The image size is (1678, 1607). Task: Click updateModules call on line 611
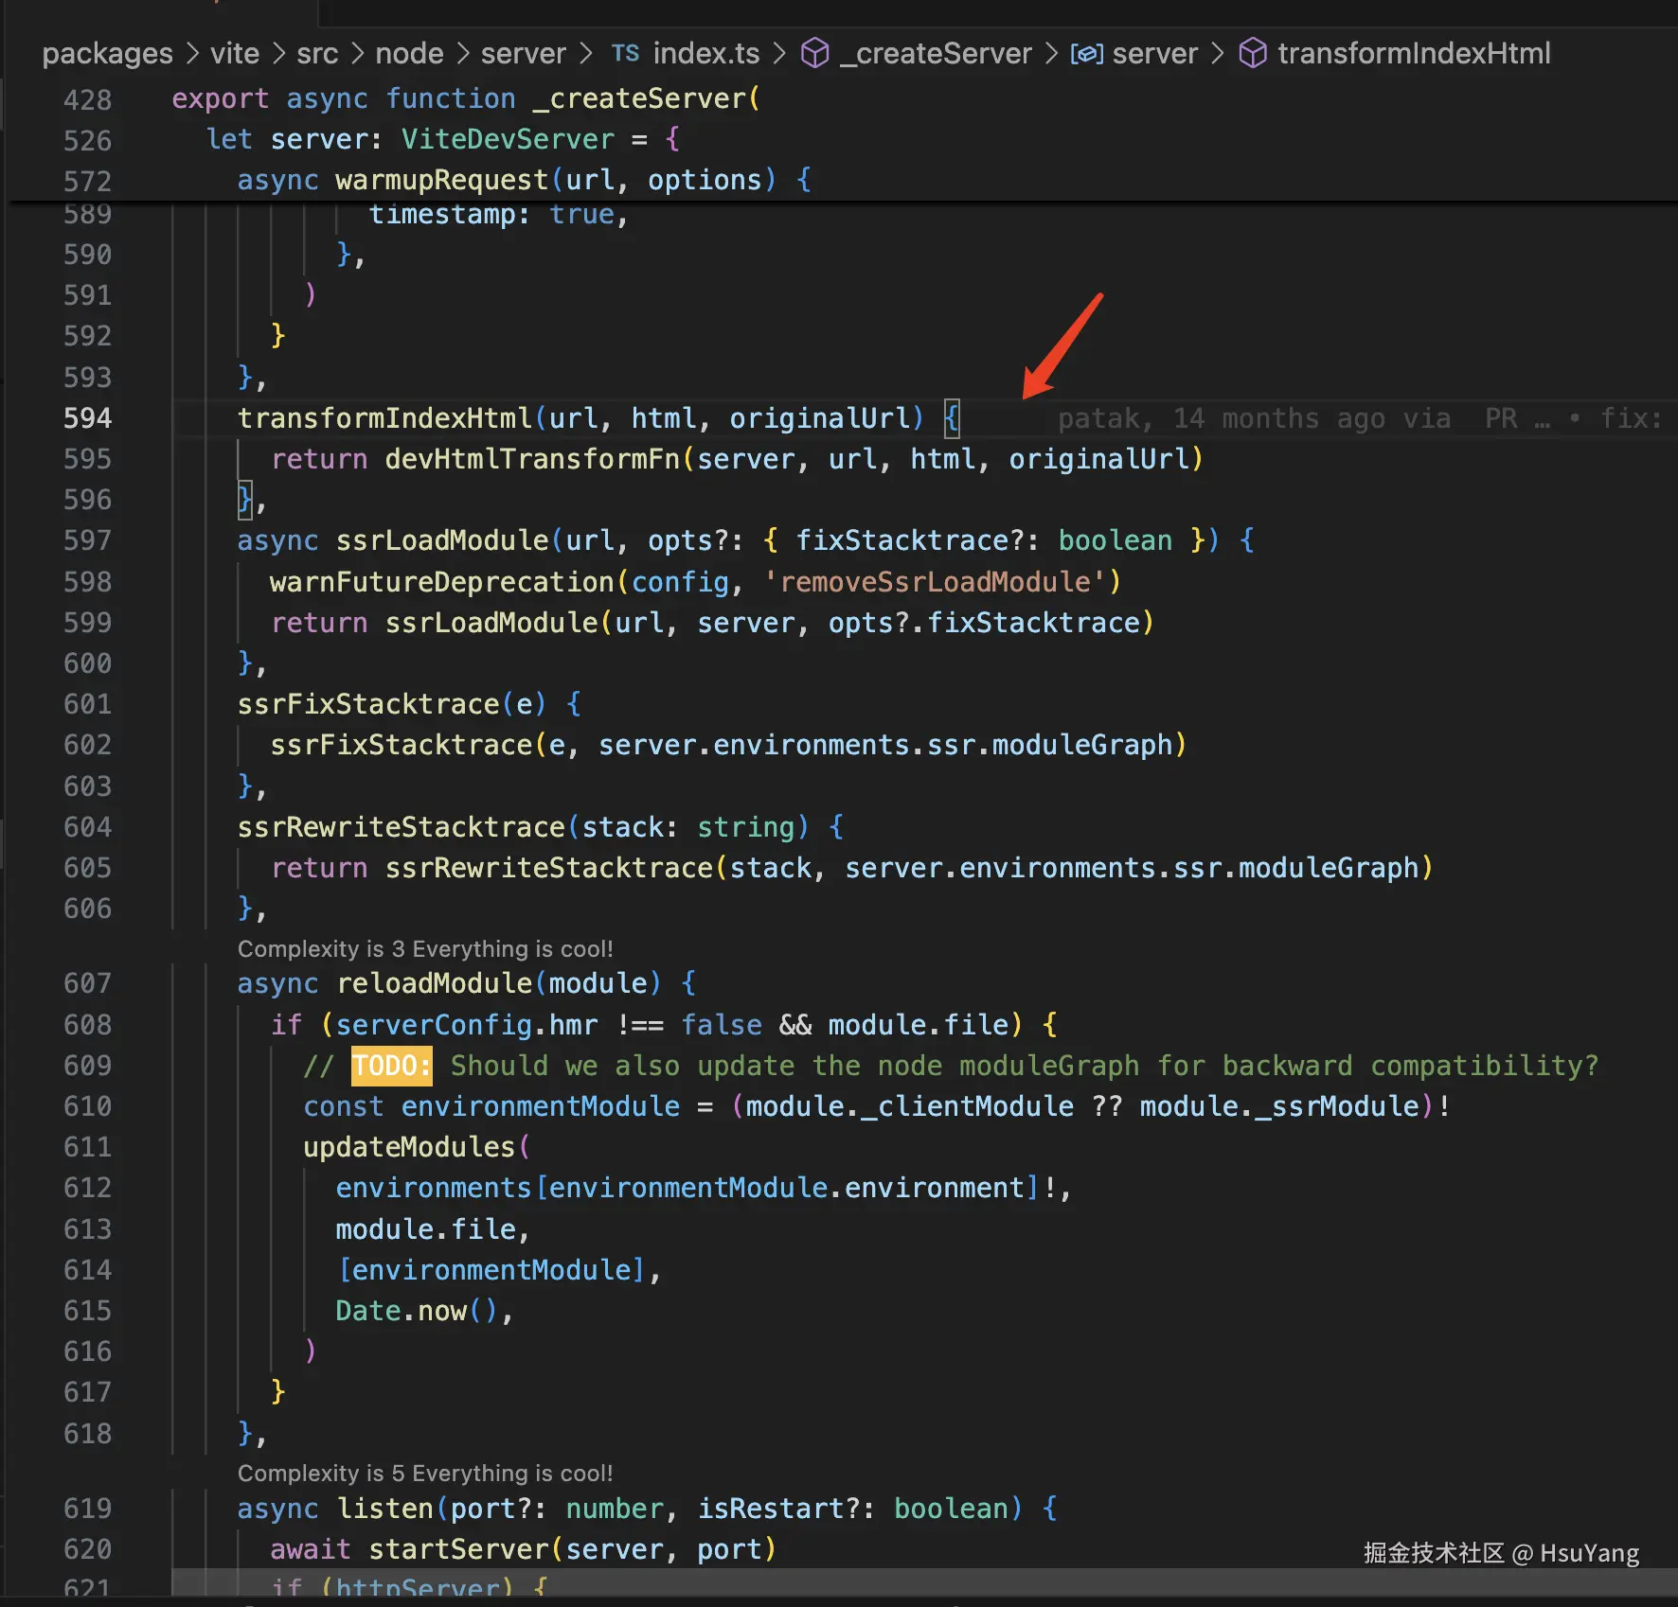(x=409, y=1147)
